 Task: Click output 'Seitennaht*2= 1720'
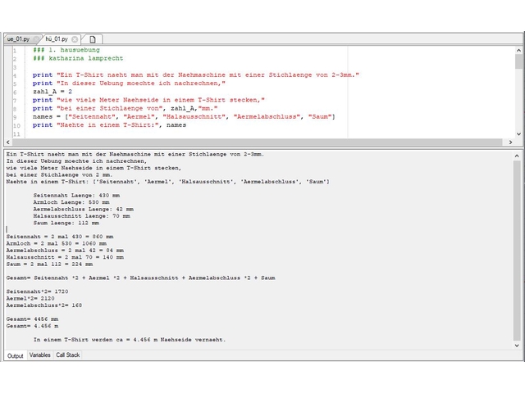(x=37, y=291)
